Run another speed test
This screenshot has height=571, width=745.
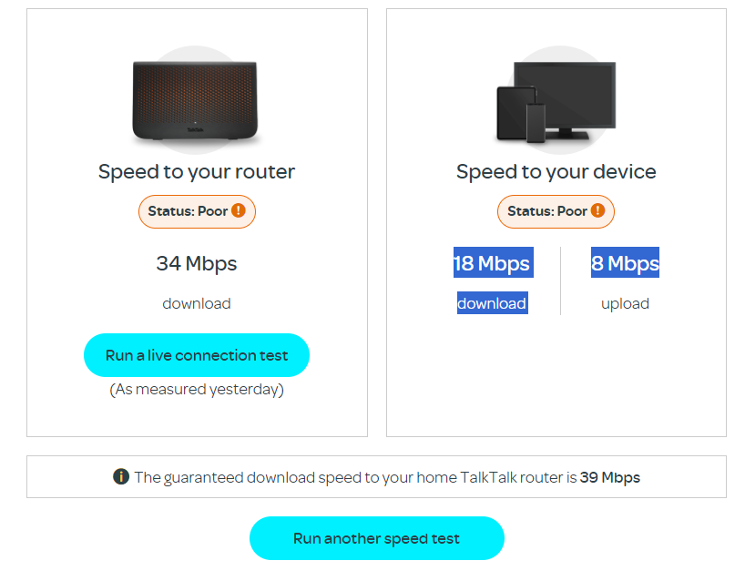(x=376, y=538)
